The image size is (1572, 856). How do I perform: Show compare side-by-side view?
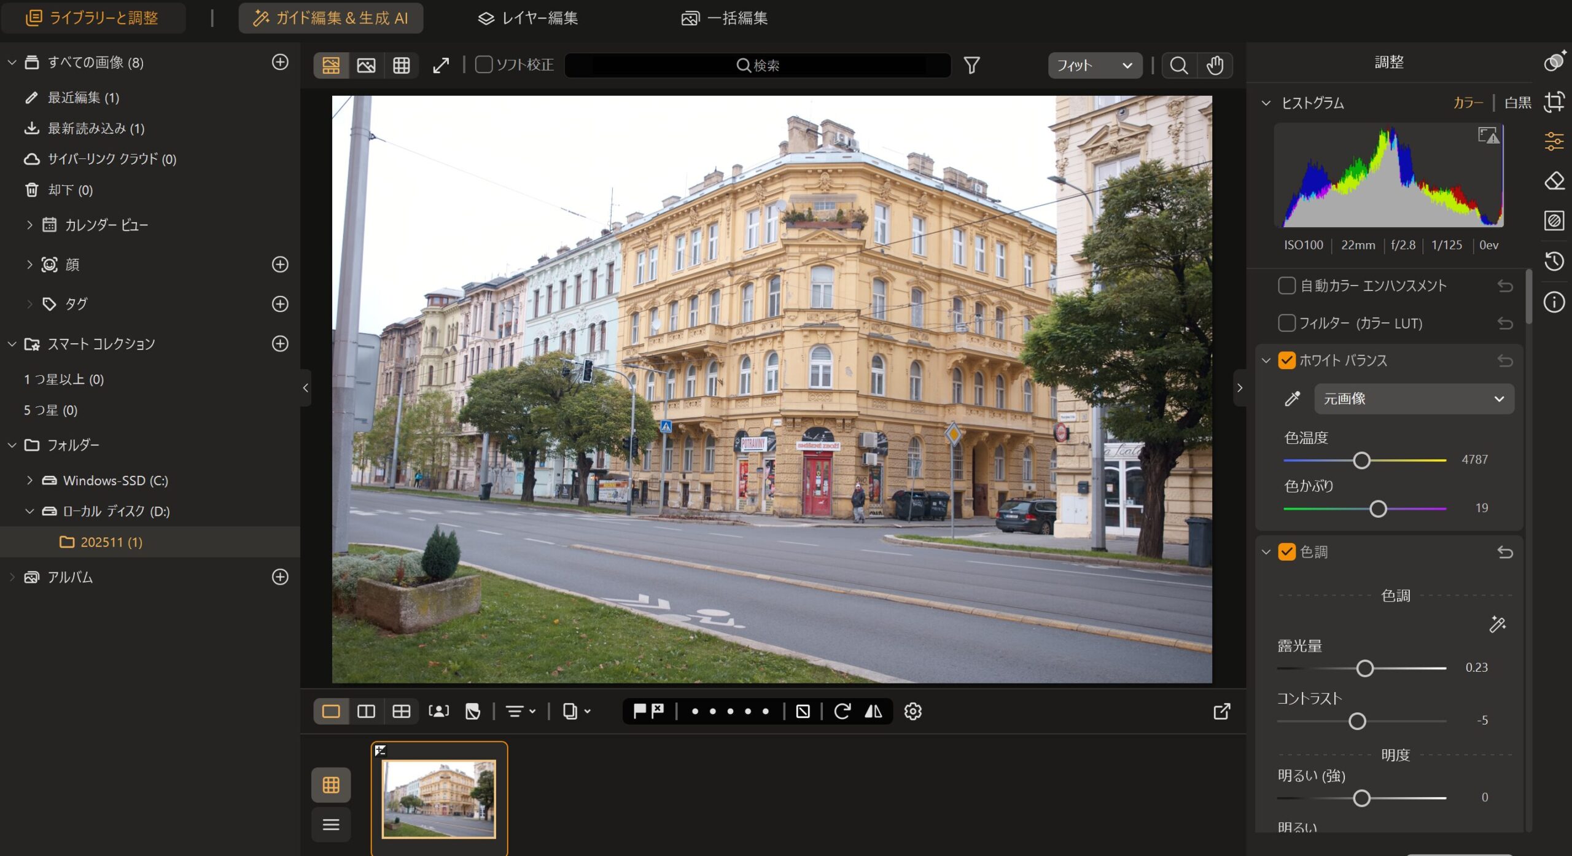[366, 711]
